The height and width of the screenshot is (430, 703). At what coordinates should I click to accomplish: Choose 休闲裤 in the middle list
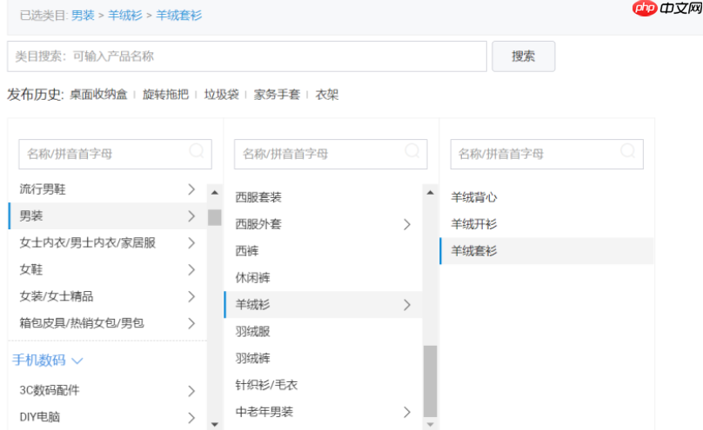pos(252,278)
